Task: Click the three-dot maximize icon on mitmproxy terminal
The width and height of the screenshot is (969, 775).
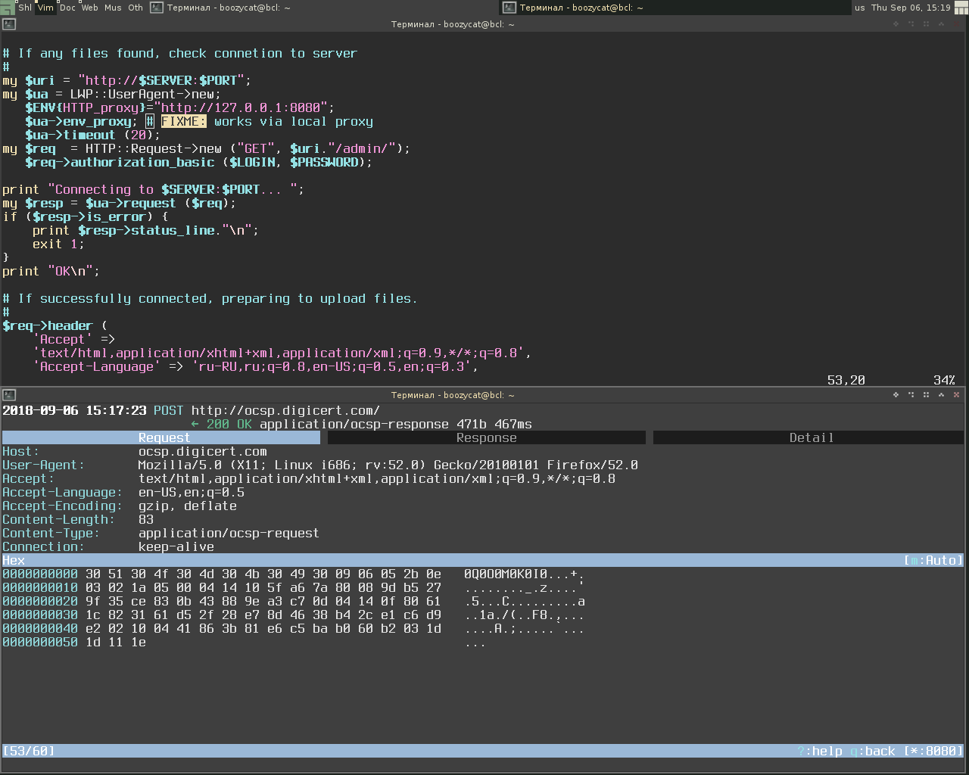Action: point(911,395)
